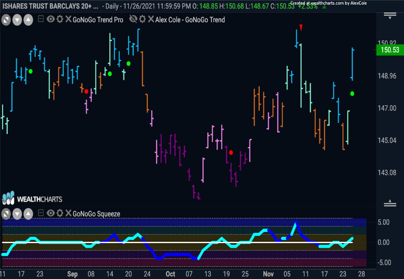The width and height of the screenshot is (404, 279).
Task: Maximize the main price chart pane
Action: [x=6, y=20]
